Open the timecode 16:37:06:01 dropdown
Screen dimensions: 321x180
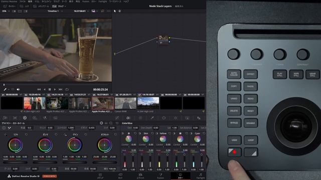[81, 11]
